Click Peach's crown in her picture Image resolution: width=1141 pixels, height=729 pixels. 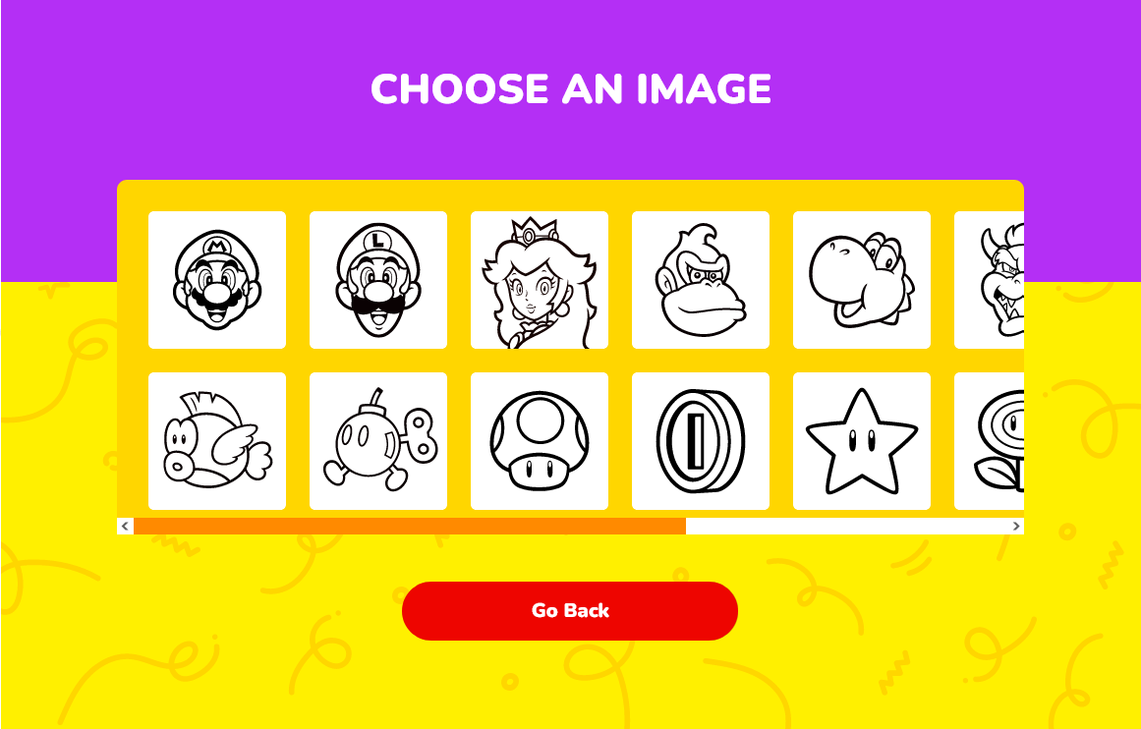[x=535, y=230]
